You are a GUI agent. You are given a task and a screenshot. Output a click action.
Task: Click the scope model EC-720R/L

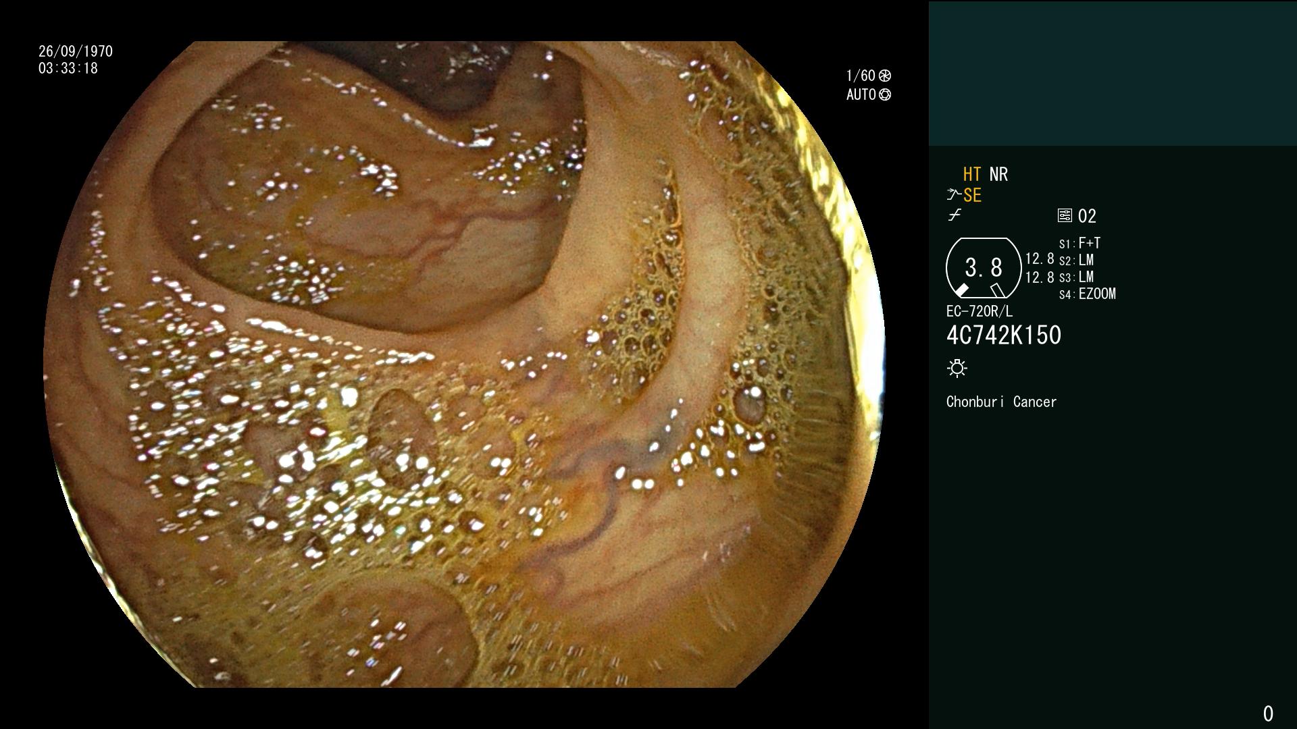980,311
